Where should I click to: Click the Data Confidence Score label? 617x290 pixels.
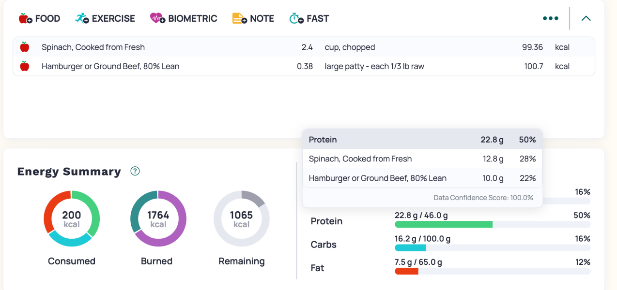483,198
